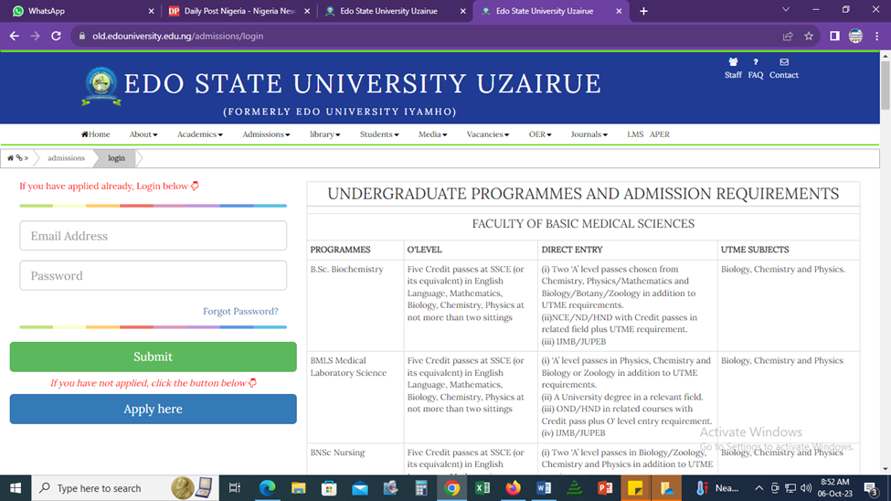Open Excel from taskbar
The width and height of the screenshot is (891, 501).
coord(483,488)
